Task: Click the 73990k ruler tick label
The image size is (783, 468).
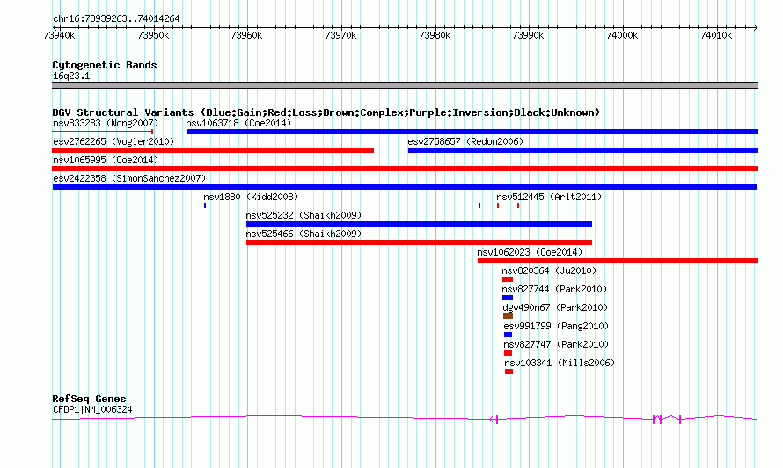Action: [x=529, y=35]
